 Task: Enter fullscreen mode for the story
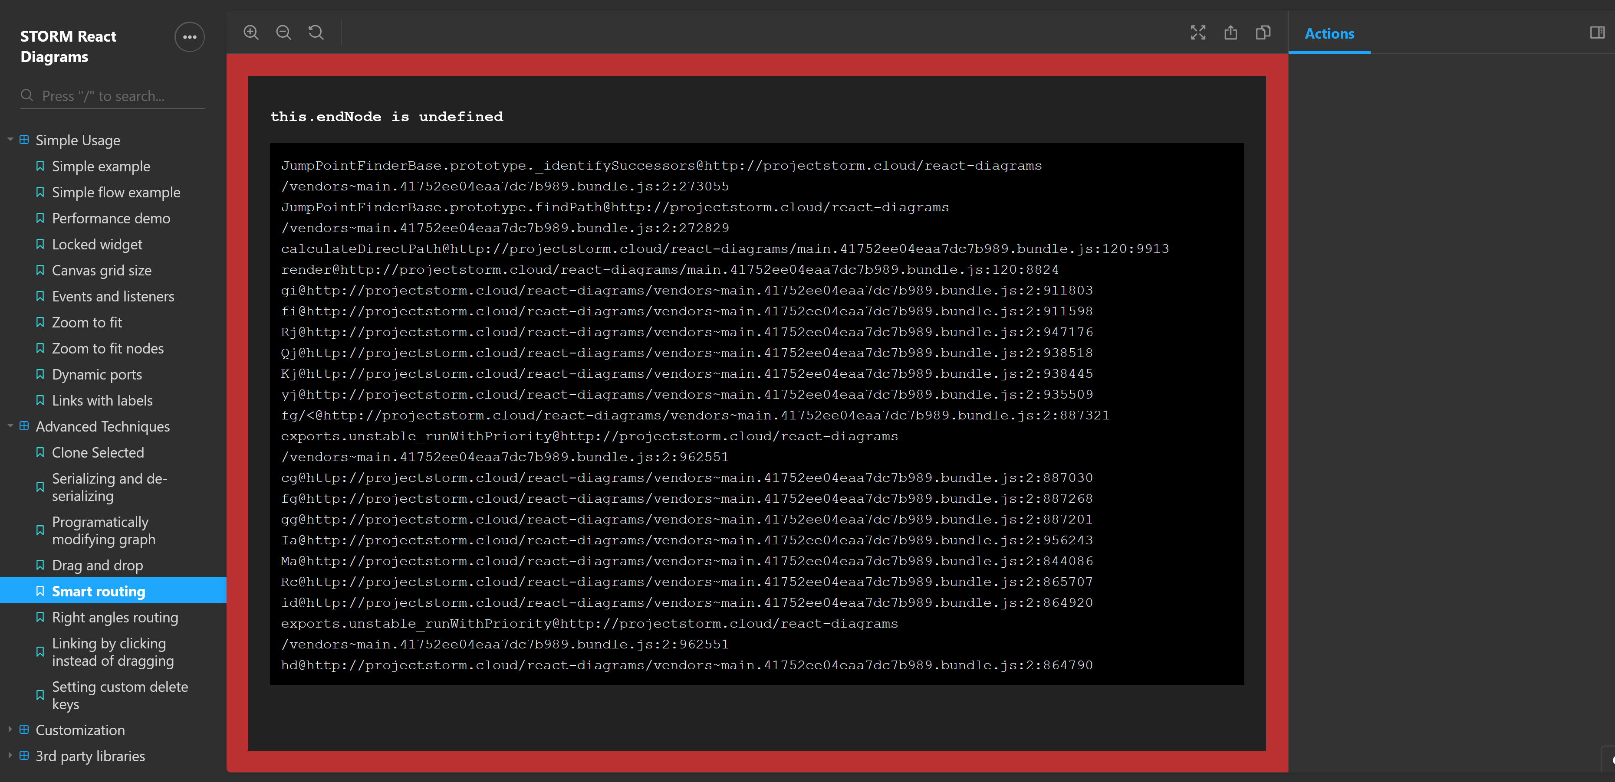[x=1198, y=32]
